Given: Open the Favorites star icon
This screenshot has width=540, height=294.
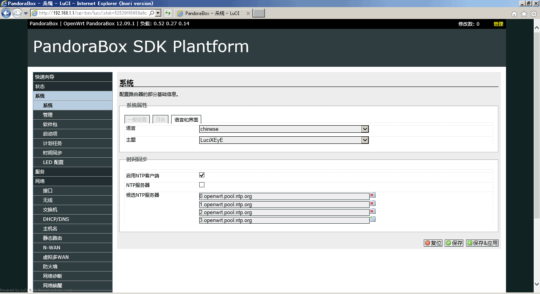Looking at the screenshot, I should tap(524, 14).
